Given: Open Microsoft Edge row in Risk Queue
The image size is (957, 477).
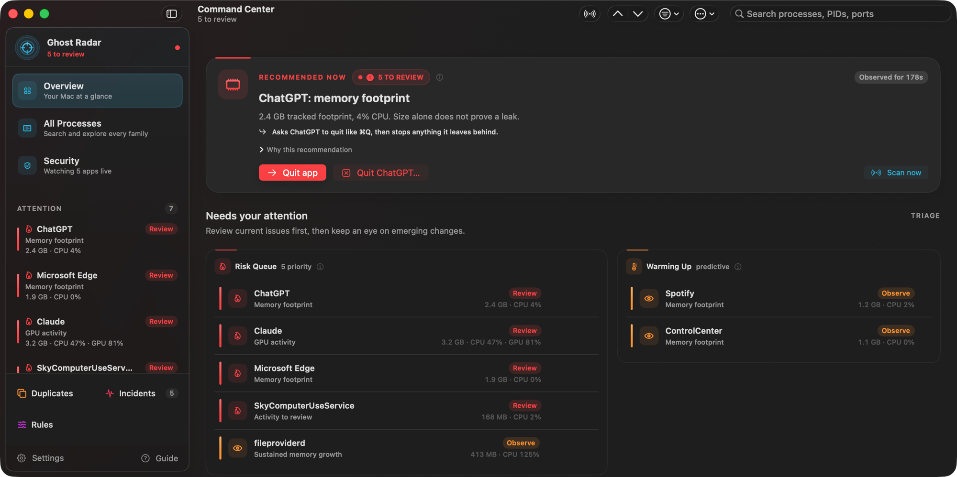Looking at the screenshot, I should click(x=407, y=373).
